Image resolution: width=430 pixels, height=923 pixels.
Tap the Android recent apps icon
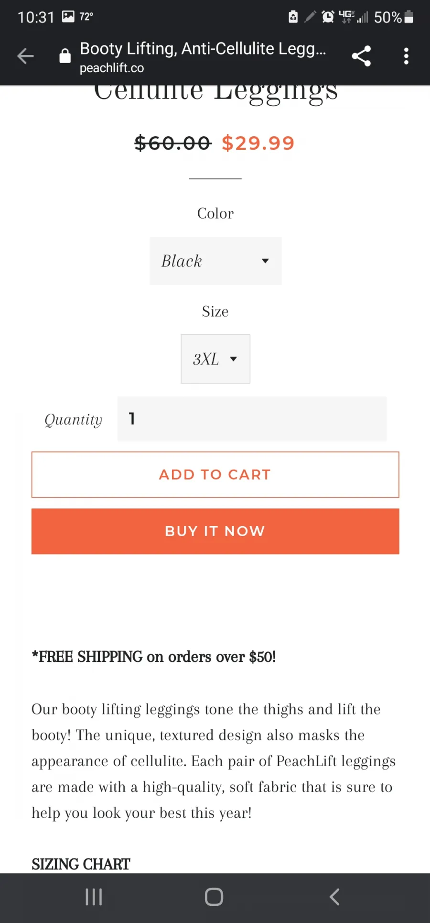click(x=94, y=897)
